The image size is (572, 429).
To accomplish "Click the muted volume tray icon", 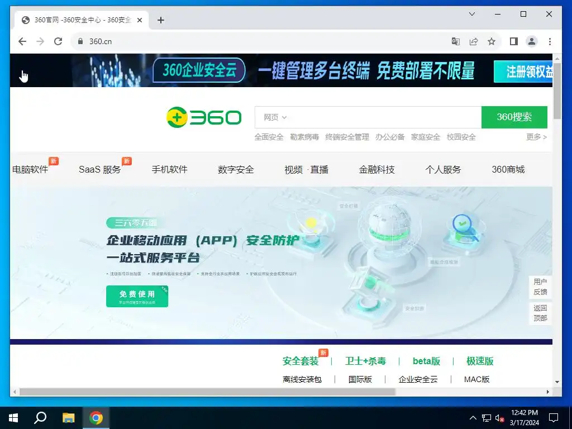I will [x=499, y=418].
